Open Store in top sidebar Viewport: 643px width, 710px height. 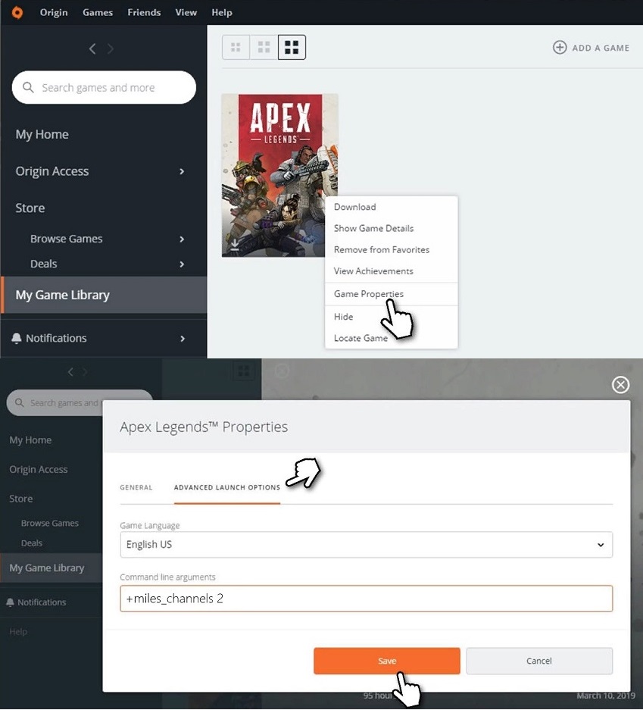click(x=30, y=208)
